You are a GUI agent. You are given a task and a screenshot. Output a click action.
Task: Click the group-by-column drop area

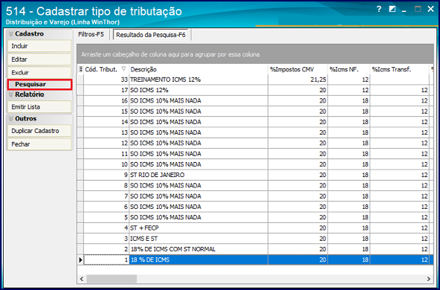[255, 54]
